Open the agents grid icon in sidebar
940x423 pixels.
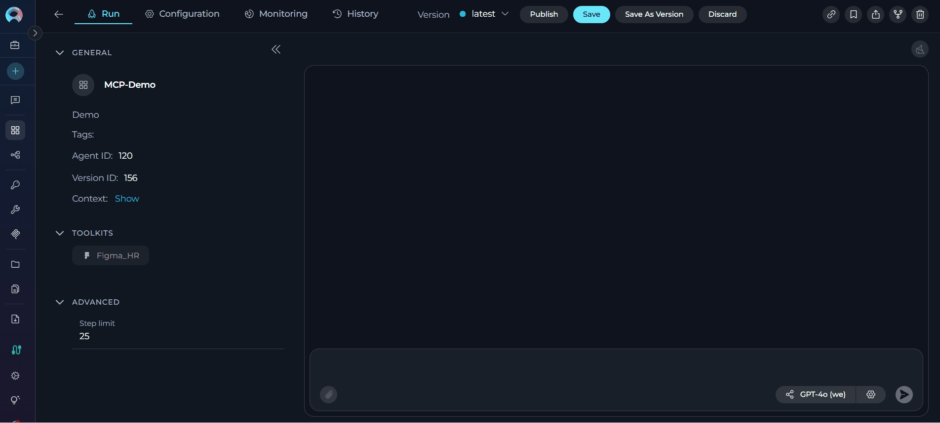point(15,130)
